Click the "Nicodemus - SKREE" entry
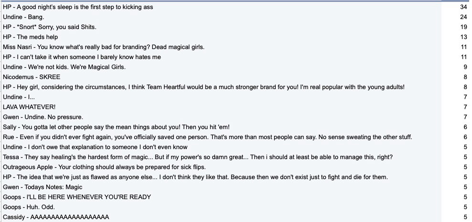 tap(32, 77)
